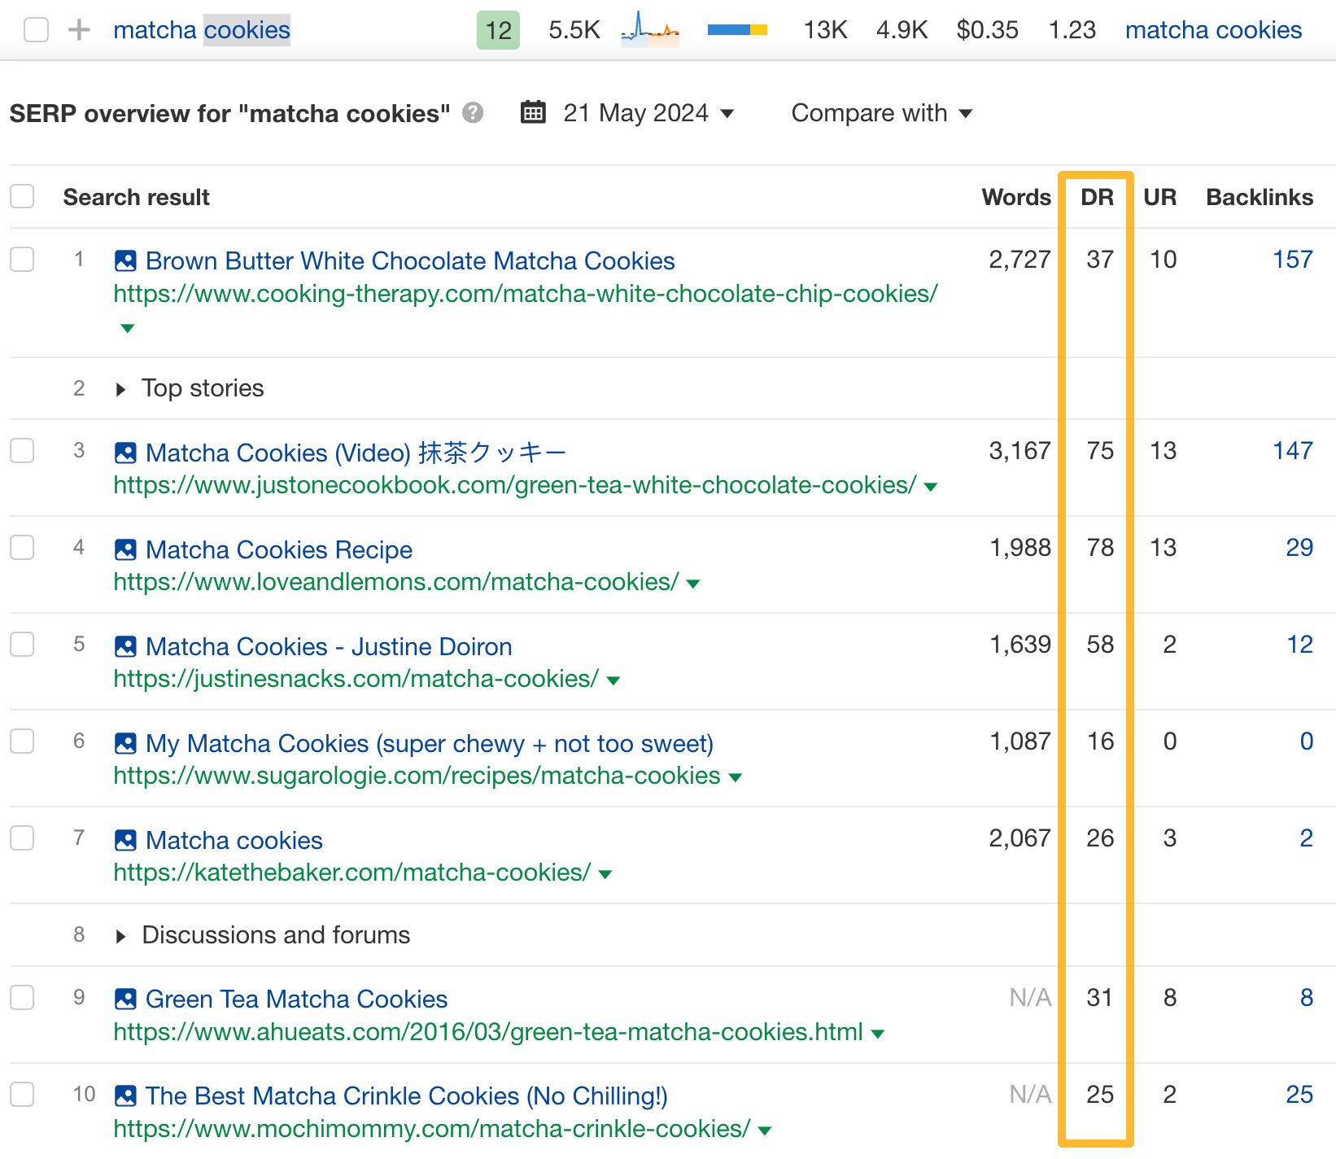Click the image icon beside My Matcha Cookies result

[x=124, y=743]
